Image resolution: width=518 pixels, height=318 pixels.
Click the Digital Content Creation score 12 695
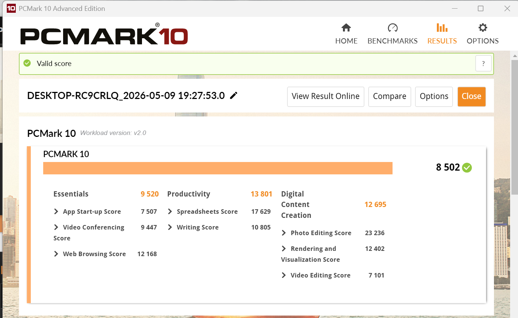click(375, 204)
